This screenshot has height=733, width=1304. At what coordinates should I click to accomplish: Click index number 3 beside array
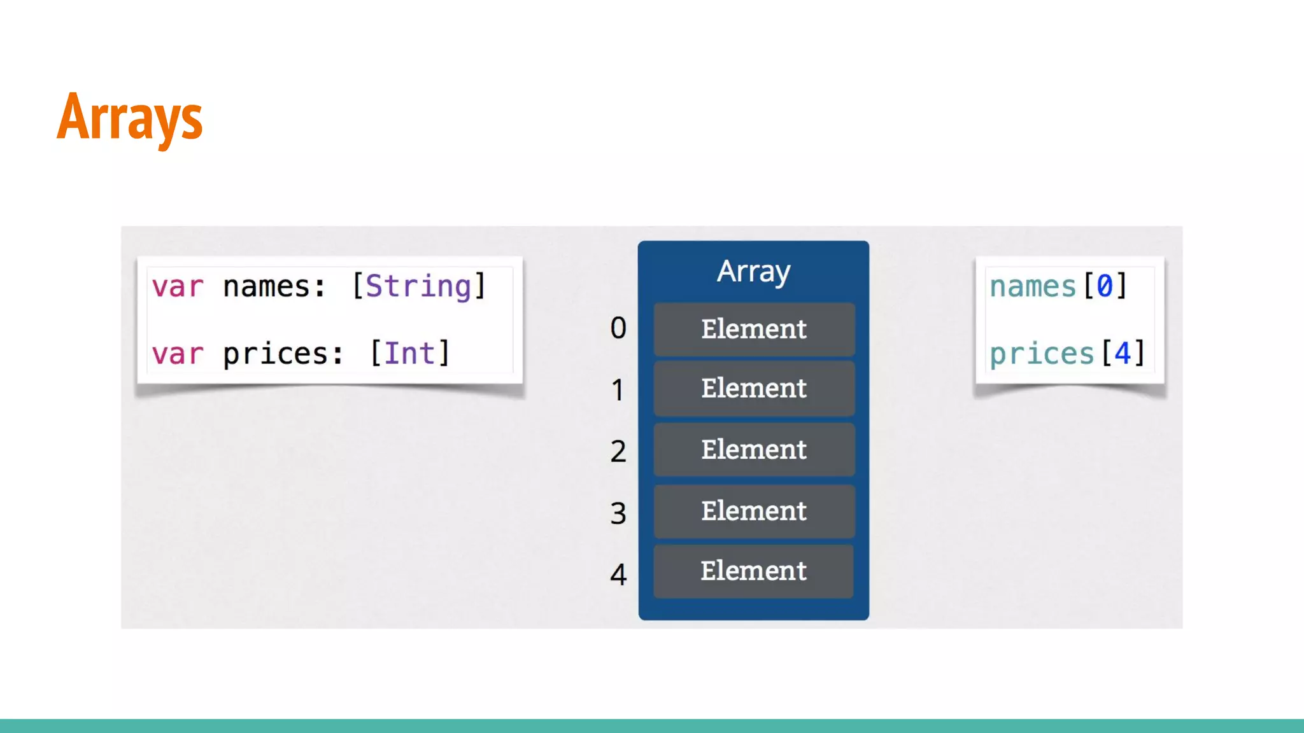(x=618, y=513)
